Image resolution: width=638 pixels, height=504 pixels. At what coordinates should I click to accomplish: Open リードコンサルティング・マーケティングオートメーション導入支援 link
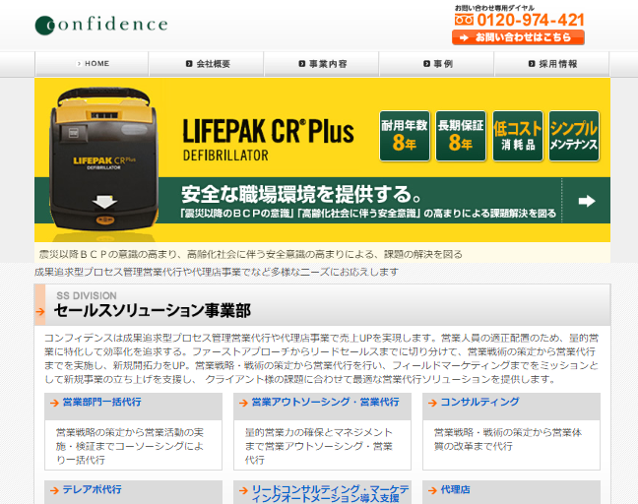pyautogui.click(x=330, y=493)
